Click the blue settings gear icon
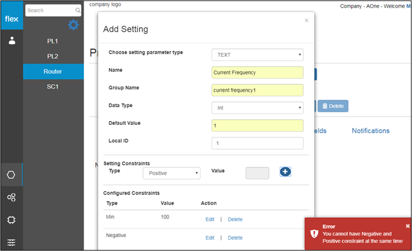This screenshot has width=412, height=251. [73, 25]
